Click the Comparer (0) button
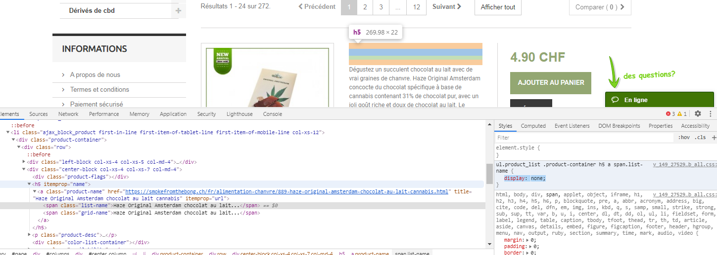Image resolution: width=717 pixels, height=255 pixels. pos(600,7)
